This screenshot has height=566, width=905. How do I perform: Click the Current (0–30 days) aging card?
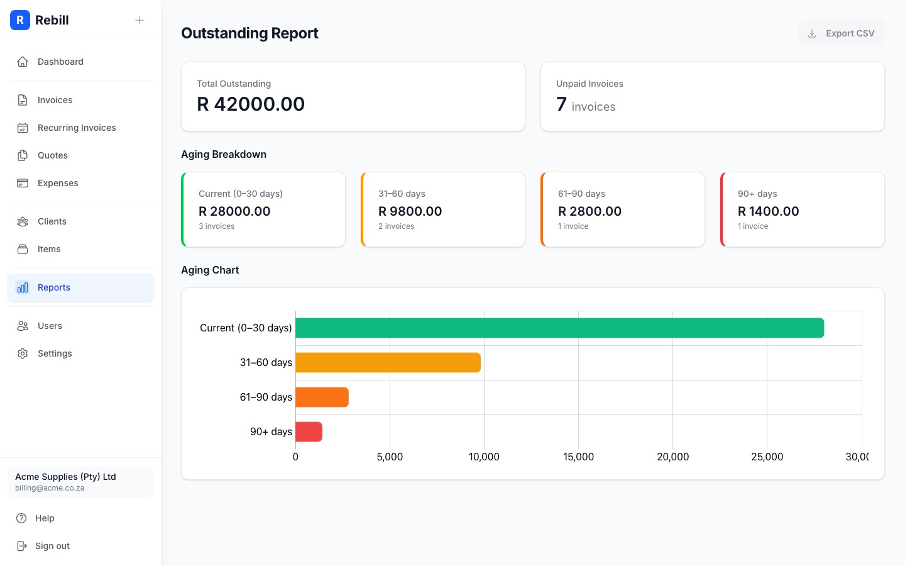pos(263,209)
